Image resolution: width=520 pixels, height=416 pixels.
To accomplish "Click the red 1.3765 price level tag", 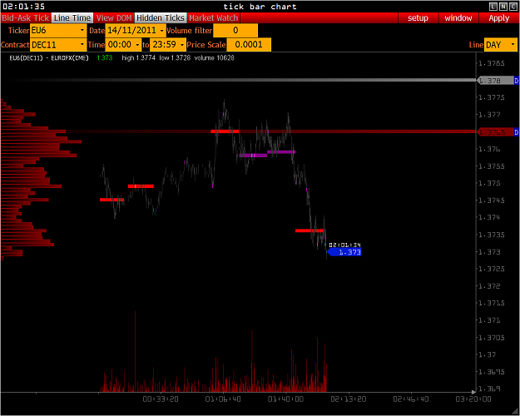I will tap(495, 132).
